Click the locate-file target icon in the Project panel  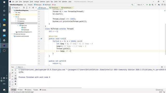24,8
